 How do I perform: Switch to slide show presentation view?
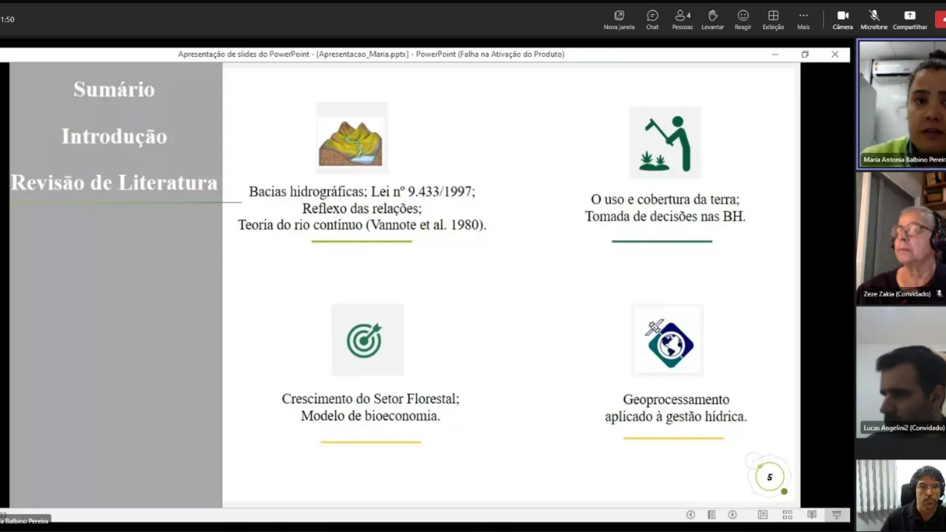[x=836, y=515]
